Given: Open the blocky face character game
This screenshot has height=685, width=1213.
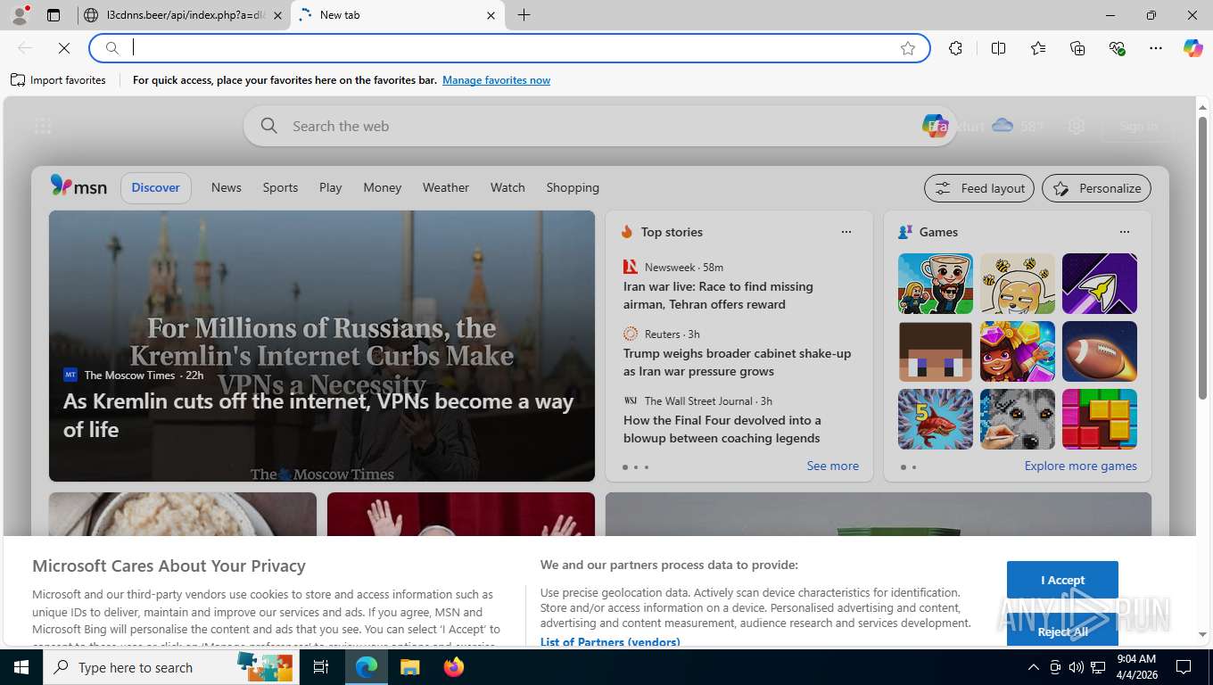Looking at the screenshot, I should (936, 351).
